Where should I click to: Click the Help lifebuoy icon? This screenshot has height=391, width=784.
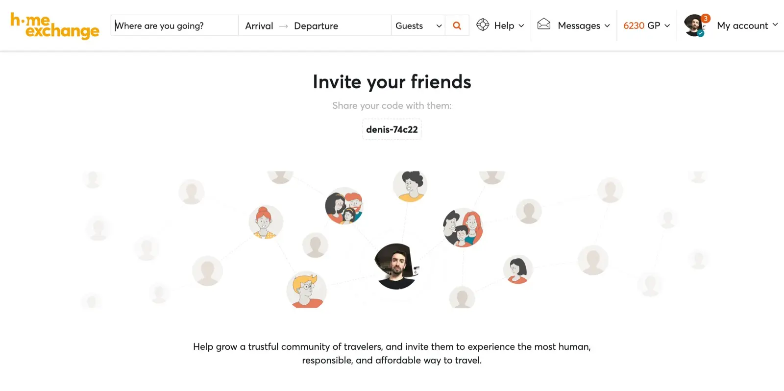[483, 24]
